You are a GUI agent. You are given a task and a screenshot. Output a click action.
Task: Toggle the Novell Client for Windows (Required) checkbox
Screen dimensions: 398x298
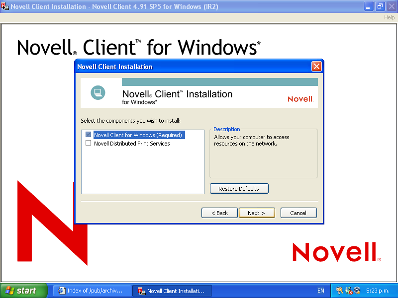click(x=89, y=135)
